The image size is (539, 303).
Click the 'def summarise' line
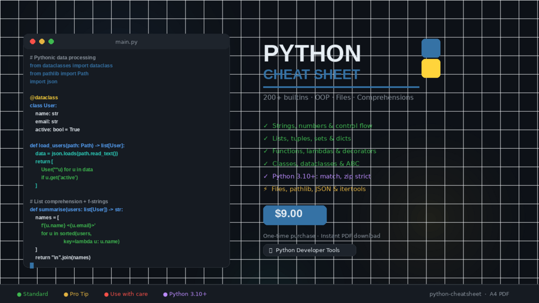[x=76, y=210]
